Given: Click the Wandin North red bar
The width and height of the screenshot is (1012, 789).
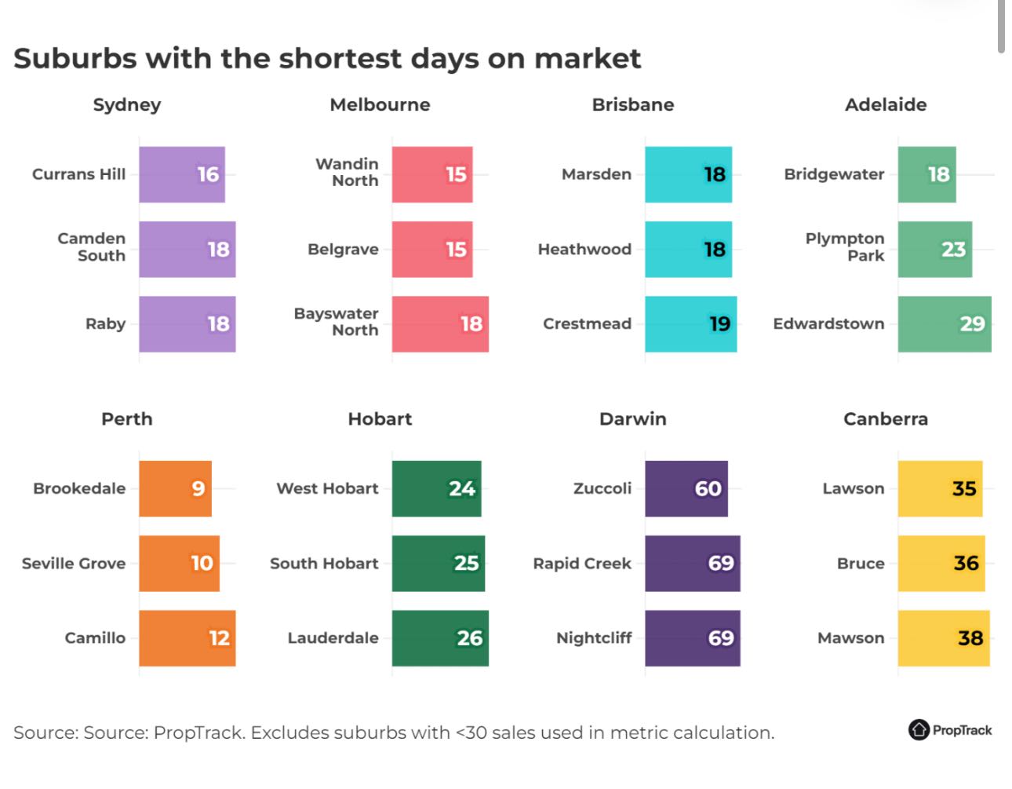Looking at the screenshot, I should click(x=432, y=174).
